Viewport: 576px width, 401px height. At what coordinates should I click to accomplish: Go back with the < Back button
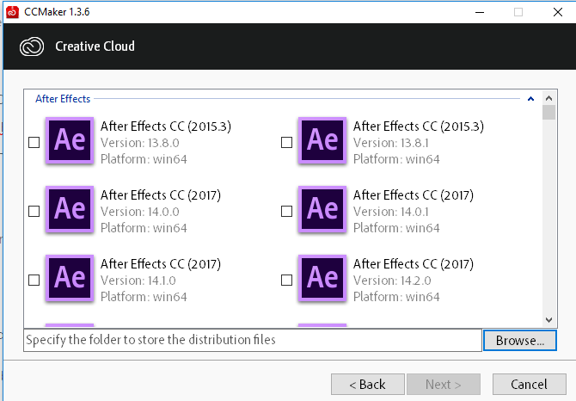pos(368,385)
